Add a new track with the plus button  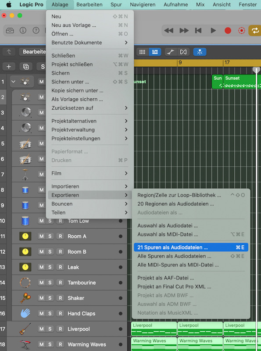click(x=9, y=67)
